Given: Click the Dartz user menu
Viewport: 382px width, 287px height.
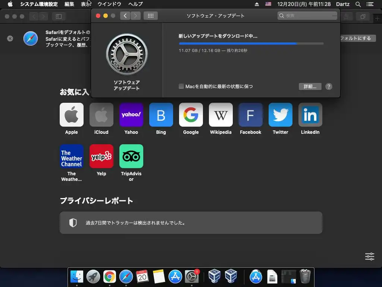Looking at the screenshot, I should [342, 4].
